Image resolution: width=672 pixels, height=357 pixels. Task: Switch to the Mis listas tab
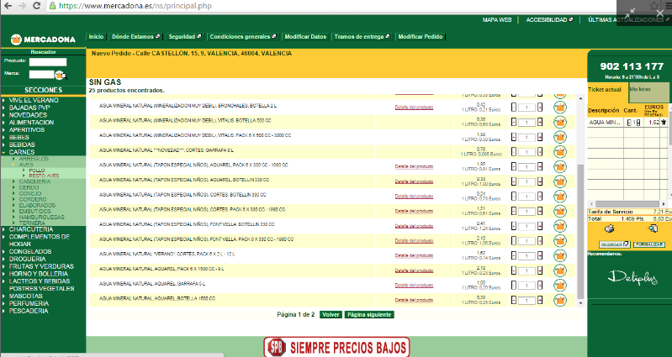pyautogui.click(x=648, y=92)
